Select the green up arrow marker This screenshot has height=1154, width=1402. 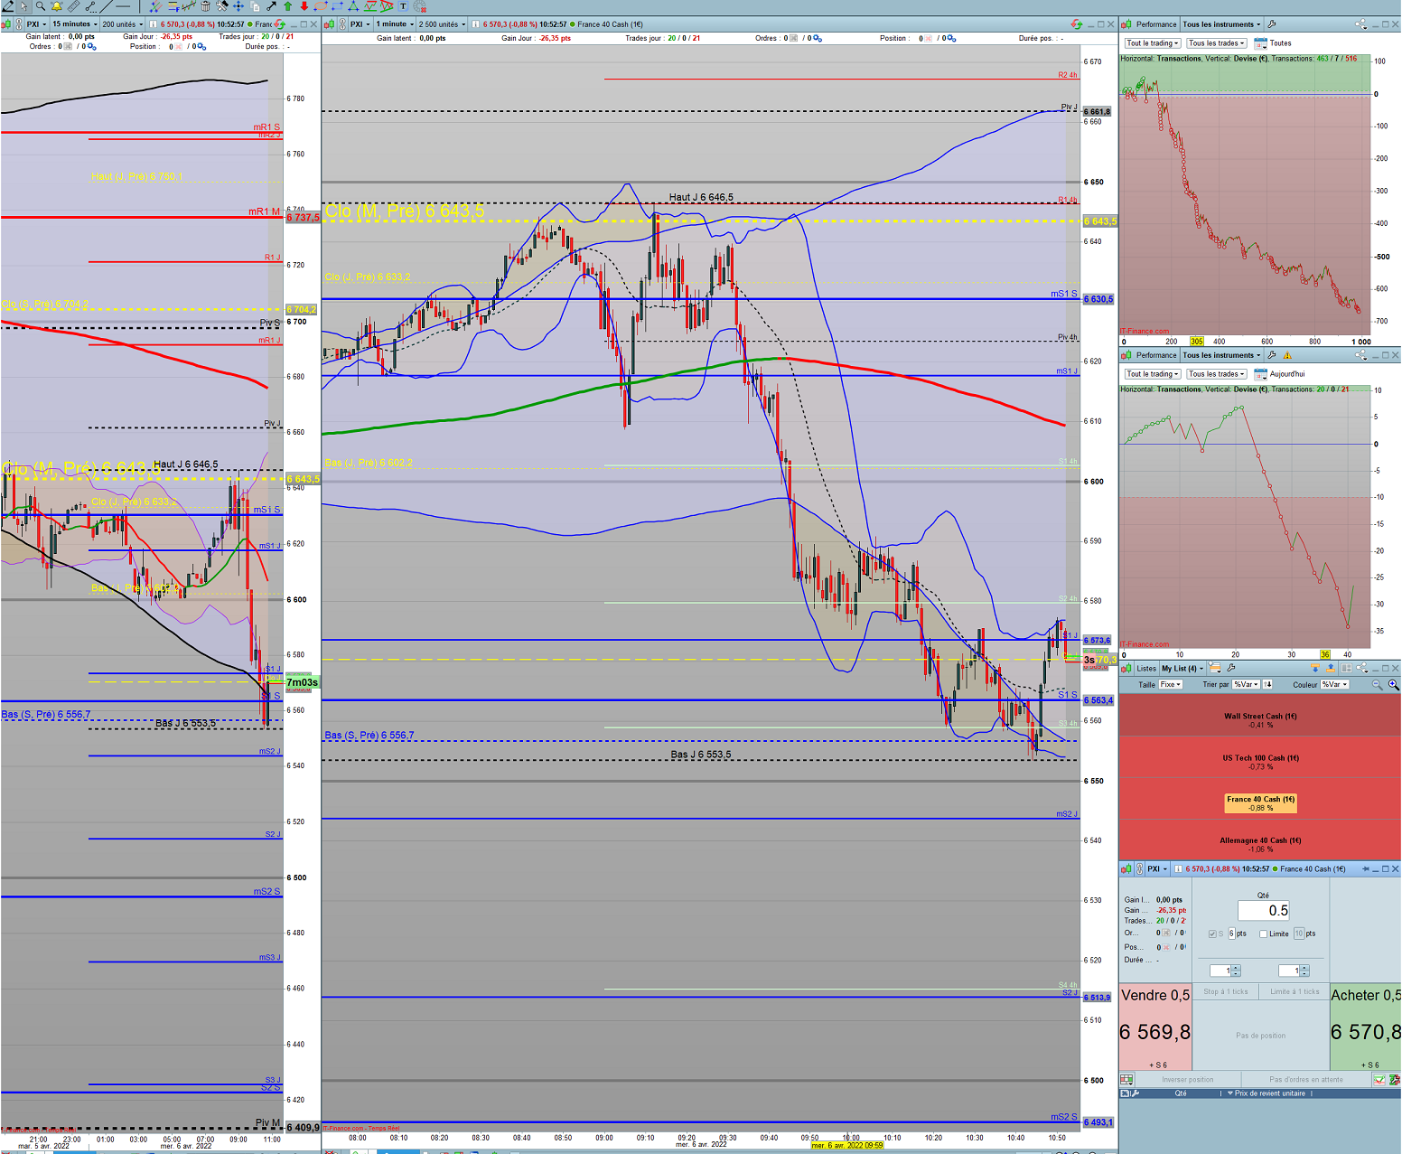click(287, 6)
